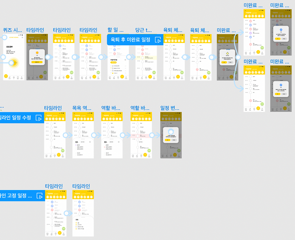
Task: Open the notification bell on the 퀴즈 screen
Action: [x=23, y=37]
